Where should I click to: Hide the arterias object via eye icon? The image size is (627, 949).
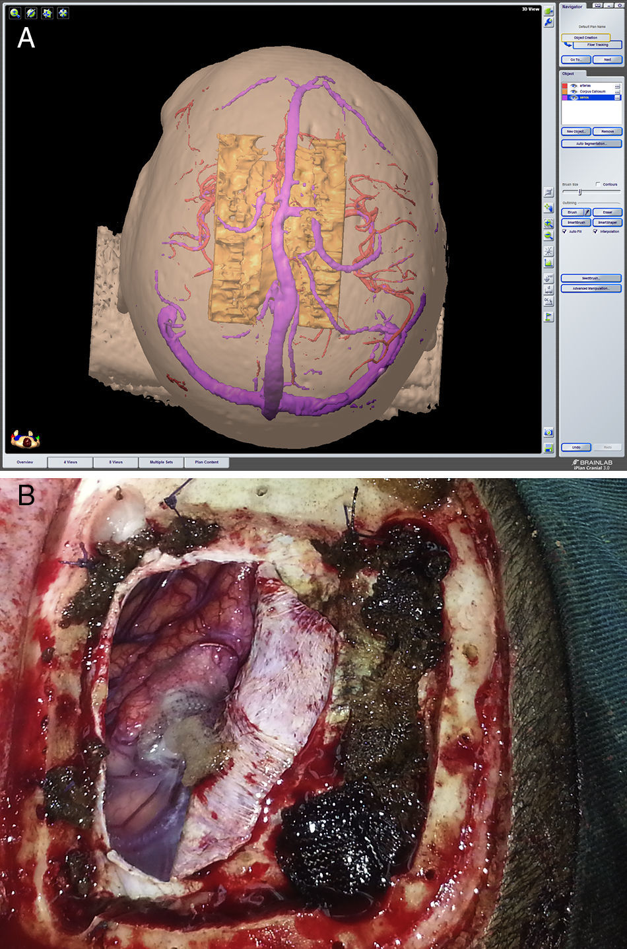pyautogui.click(x=574, y=86)
